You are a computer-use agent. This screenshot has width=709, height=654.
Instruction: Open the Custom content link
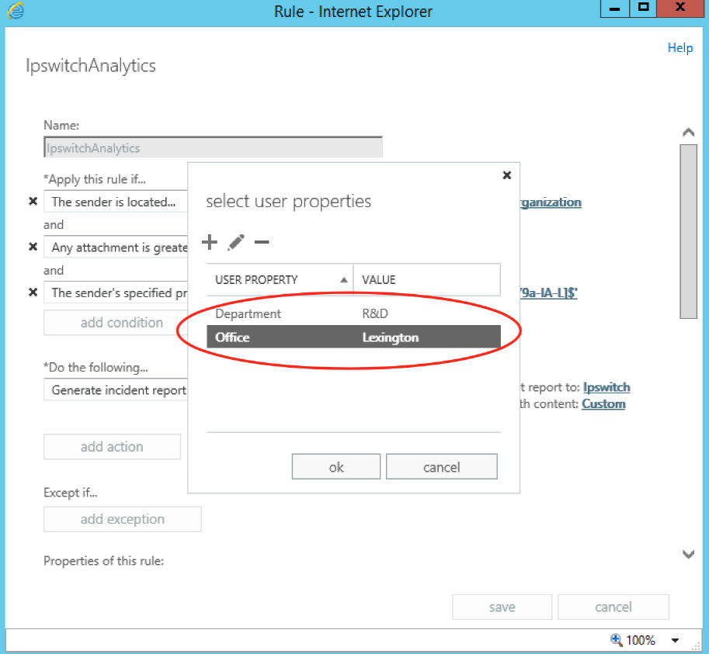tap(603, 403)
